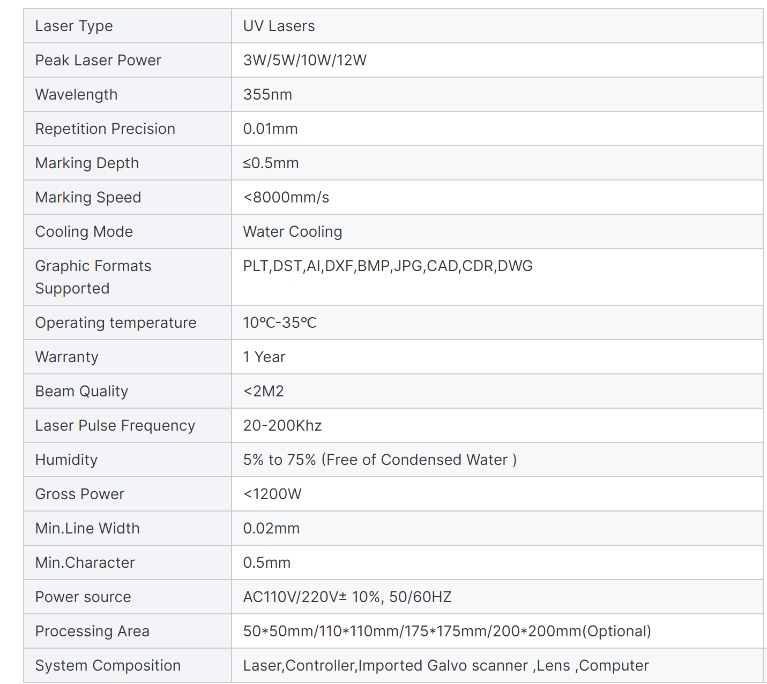
Task: Select the "Water Cooling" value
Action: [293, 232]
